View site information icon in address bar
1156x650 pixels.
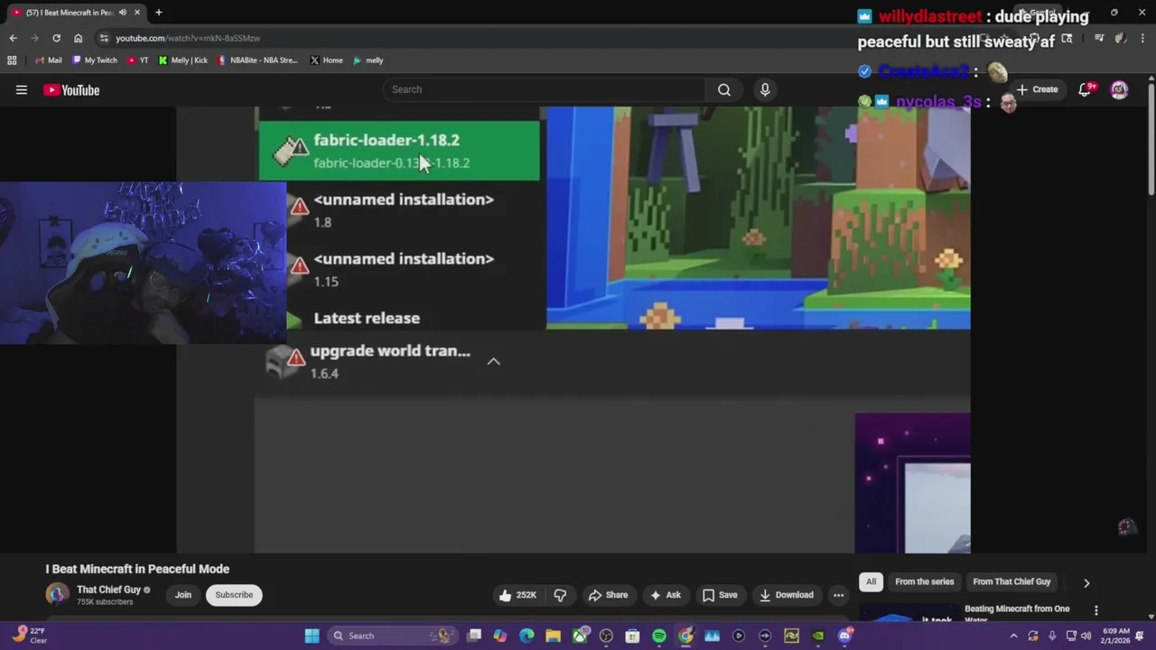[104, 38]
